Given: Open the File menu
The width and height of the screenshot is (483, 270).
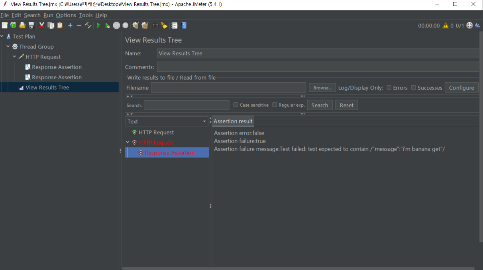Looking at the screenshot, I should click(5, 15).
